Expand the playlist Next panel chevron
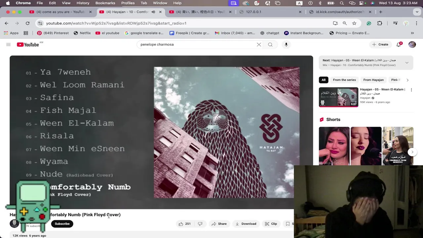The image size is (423, 238). pyautogui.click(x=407, y=62)
